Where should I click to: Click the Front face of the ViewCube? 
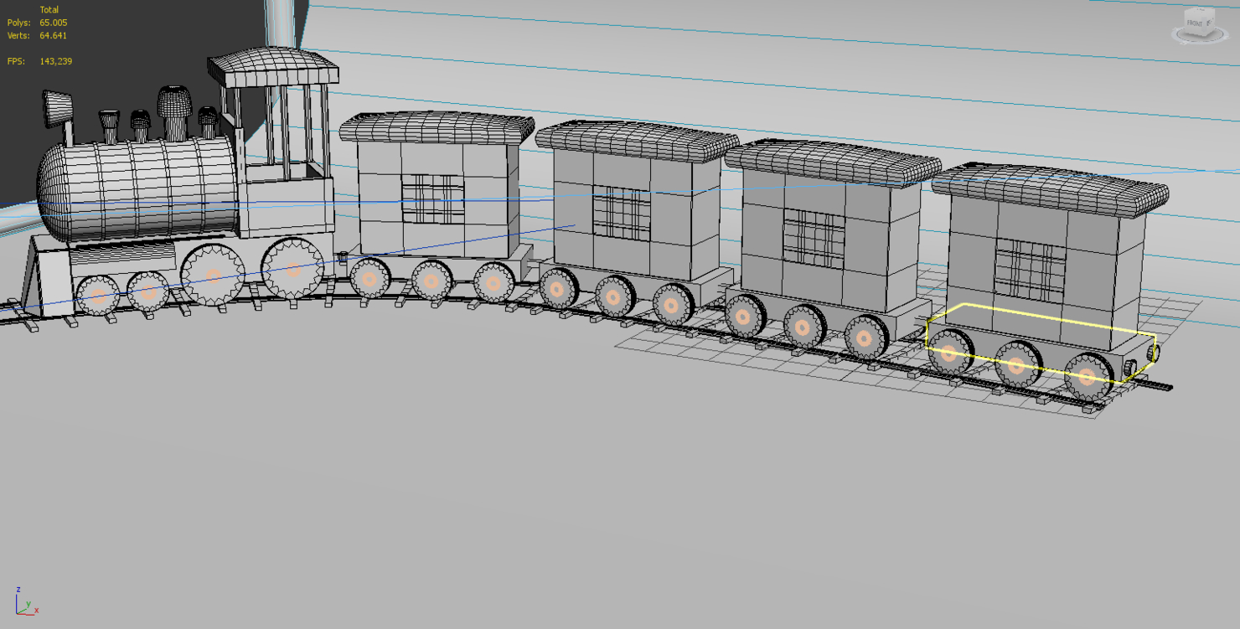pos(1195,23)
